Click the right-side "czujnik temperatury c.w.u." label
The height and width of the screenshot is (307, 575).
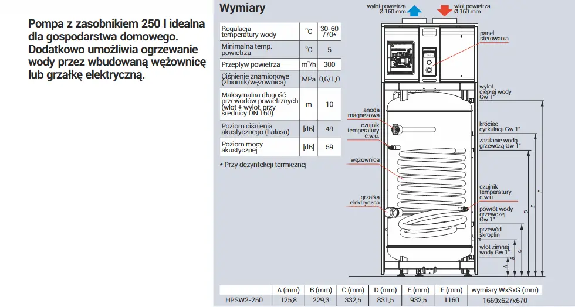click(x=495, y=192)
